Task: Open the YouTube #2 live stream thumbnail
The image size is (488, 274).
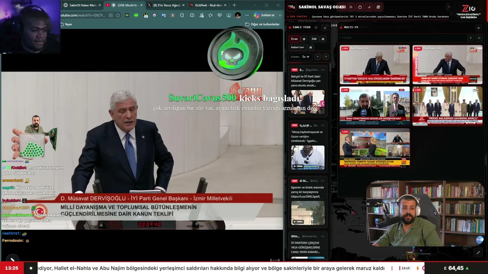Action: (447, 64)
